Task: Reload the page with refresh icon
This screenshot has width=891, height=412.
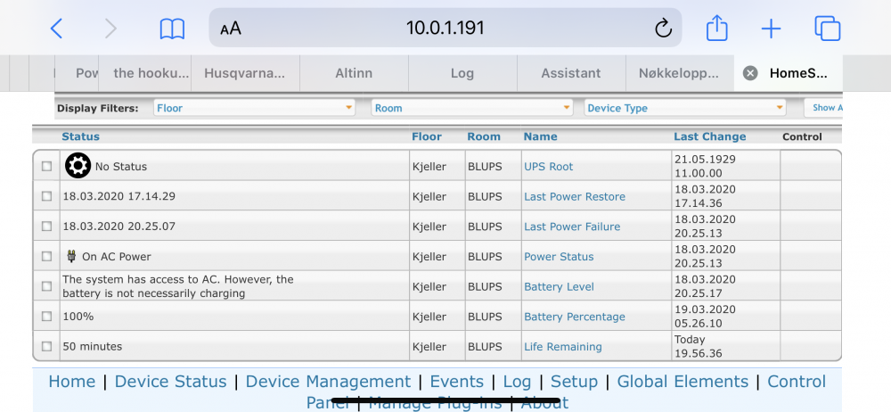Action: coord(663,29)
